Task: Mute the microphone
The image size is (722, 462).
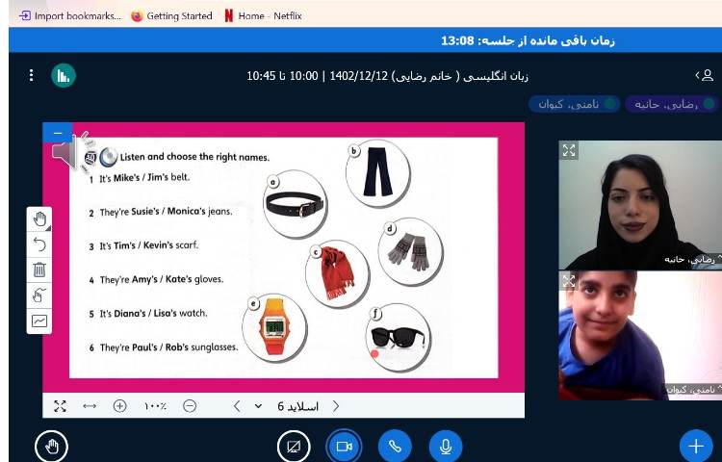Action: point(446,446)
